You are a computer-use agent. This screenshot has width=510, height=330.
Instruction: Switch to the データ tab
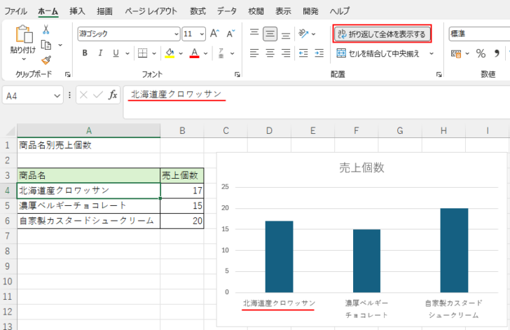(227, 11)
